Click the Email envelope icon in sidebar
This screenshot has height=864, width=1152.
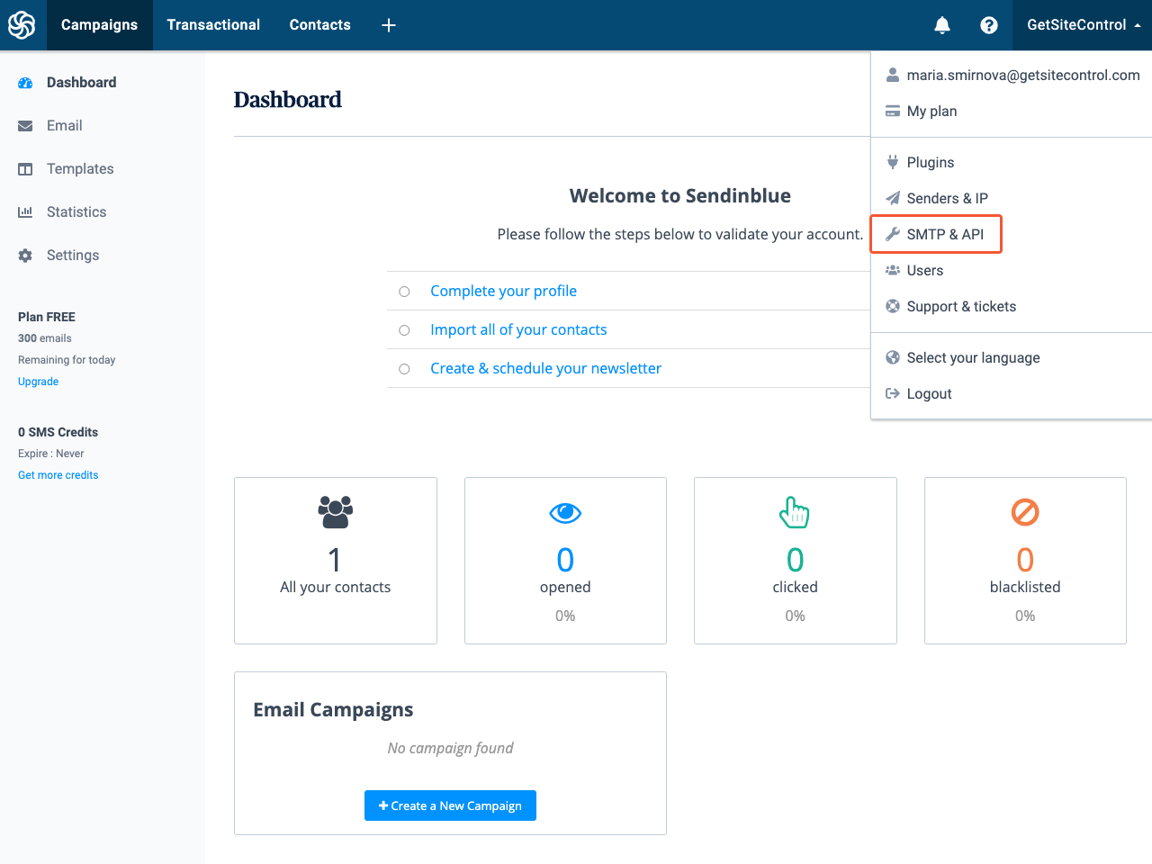click(25, 126)
